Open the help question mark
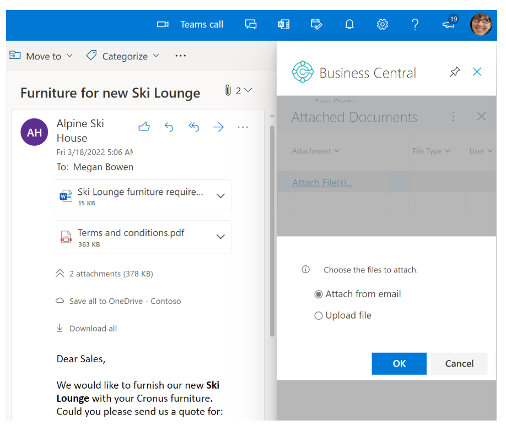This screenshot has width=506, height=431. point(415,25)
